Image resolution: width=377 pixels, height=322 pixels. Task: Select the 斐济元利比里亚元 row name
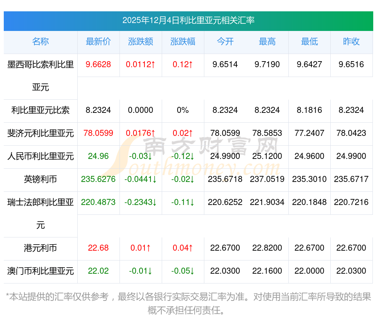[x=40, y=133]
